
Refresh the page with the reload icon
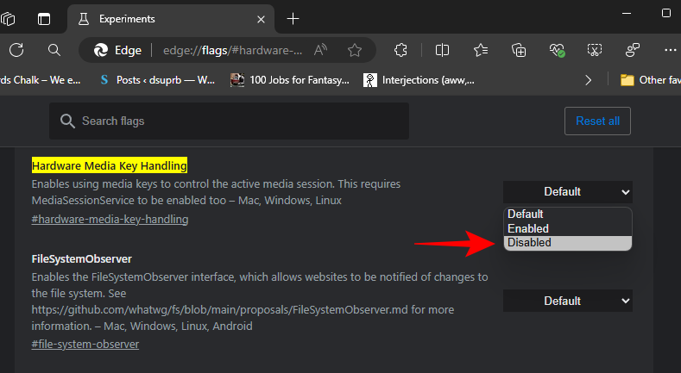pos(16,50)
